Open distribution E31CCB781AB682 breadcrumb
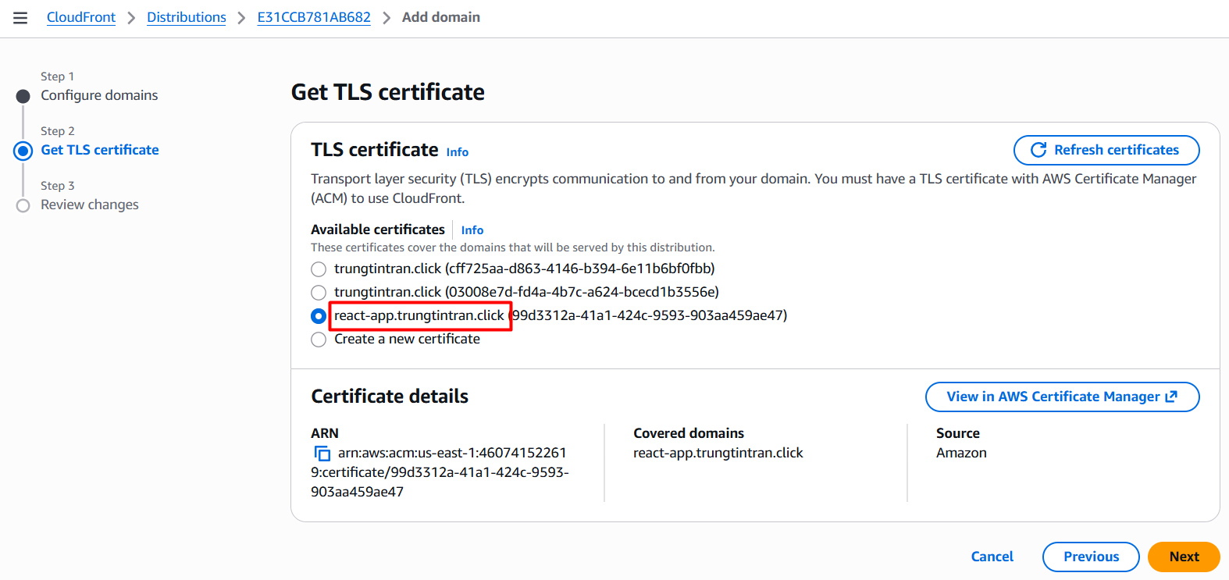The height and width of the screenshot is (580, 1229). pos(314,17)
